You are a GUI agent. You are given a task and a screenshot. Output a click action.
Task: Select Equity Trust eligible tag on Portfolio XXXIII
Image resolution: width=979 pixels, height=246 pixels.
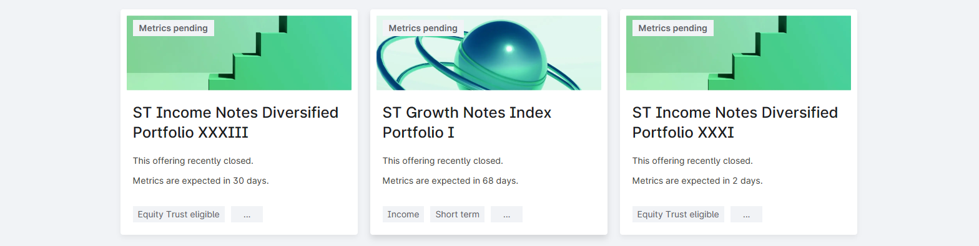[x=179, y=214]
